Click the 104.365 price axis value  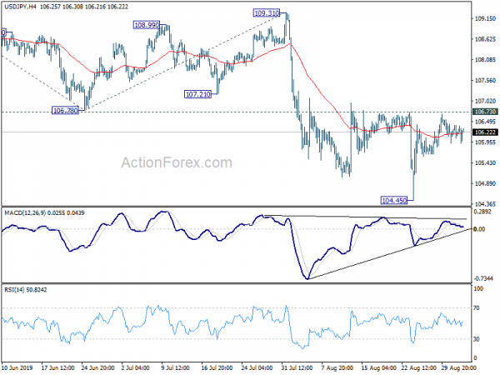tap(485, 204)
